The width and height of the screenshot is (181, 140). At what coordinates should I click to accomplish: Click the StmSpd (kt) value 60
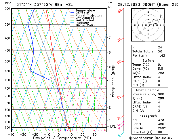tap(160, 132)
